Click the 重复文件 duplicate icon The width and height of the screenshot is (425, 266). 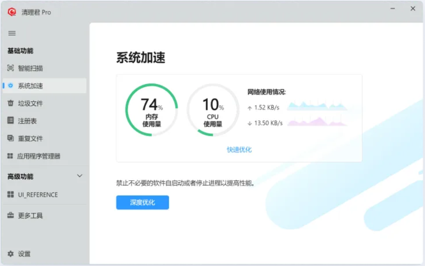10,138
